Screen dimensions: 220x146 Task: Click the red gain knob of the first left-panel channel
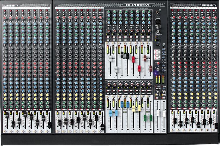point(5,18)
